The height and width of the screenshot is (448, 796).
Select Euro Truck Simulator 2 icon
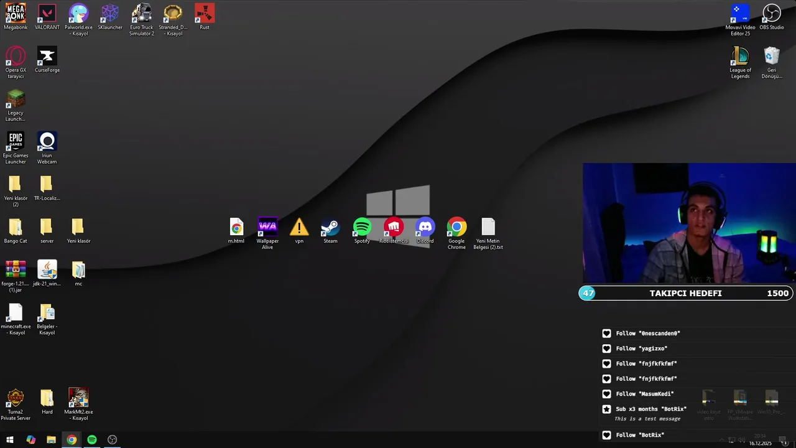pyautogui.click(x=142, y=19)
